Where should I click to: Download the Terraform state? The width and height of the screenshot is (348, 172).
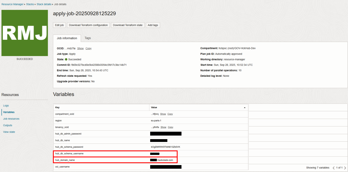pyautogui.click(x=128, y=25)
